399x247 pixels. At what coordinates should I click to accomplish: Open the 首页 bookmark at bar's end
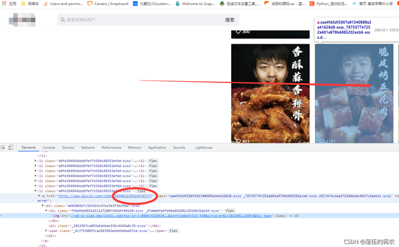tap(373, 4)
